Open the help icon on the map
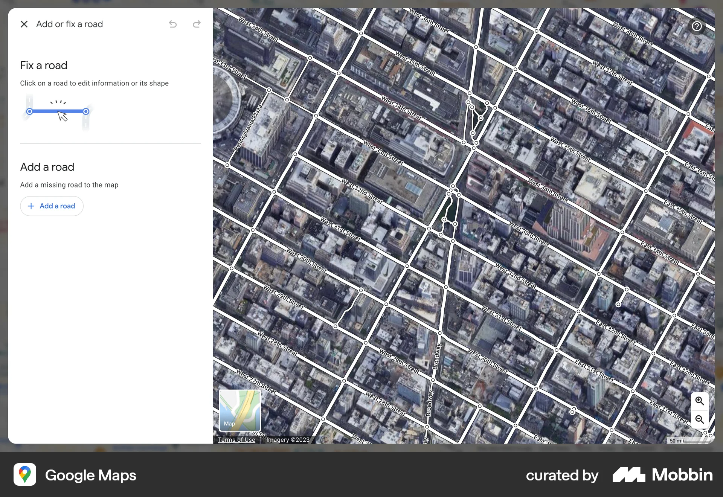Image resolution: width=723 pixels, height=497 pixels. (x=697, y=26)
